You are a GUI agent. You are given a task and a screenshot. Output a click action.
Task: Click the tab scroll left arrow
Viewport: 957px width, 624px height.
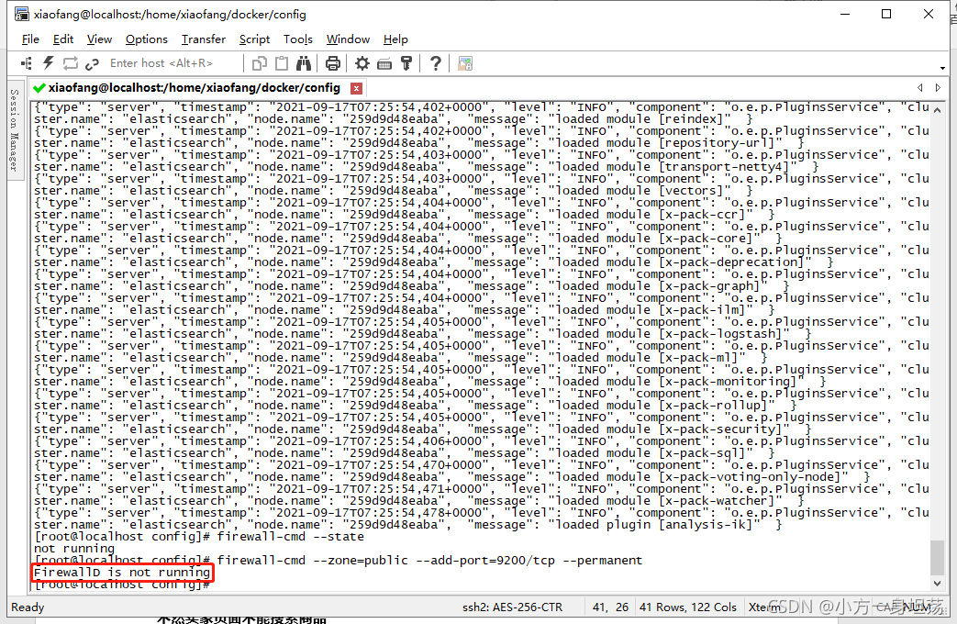click(x=920, y=88)
